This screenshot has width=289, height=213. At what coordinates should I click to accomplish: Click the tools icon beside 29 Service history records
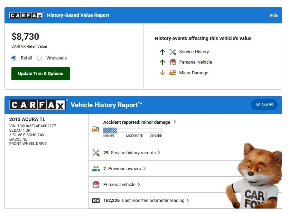pyautogui.click(x=96, y=153)
